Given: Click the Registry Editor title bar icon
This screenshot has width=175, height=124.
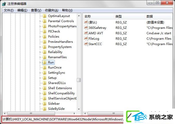Looking at the screenshot, I should (x=4, y=4).
